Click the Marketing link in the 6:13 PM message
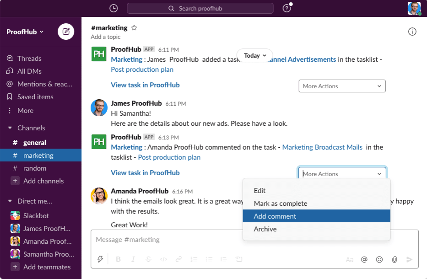The image size is (427, 279). click(126, 147)
